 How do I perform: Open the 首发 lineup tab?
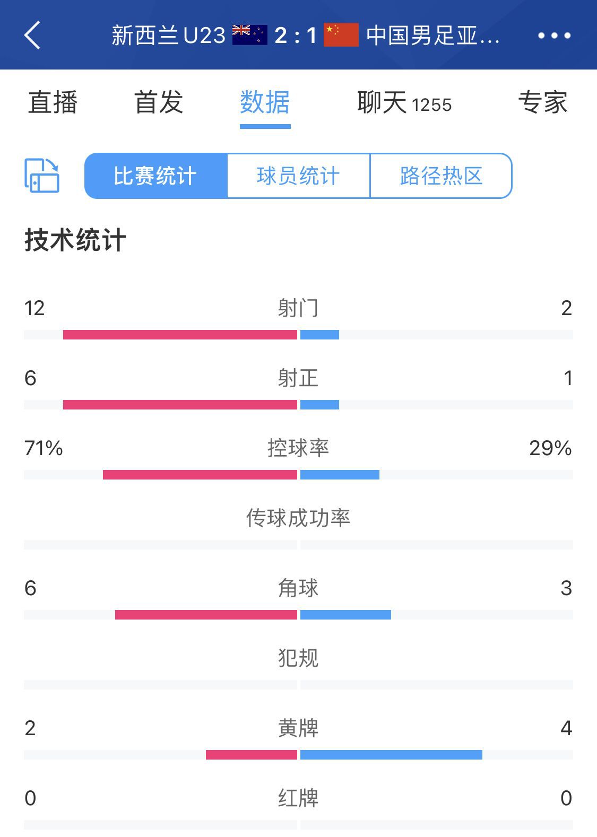(159, 102)
